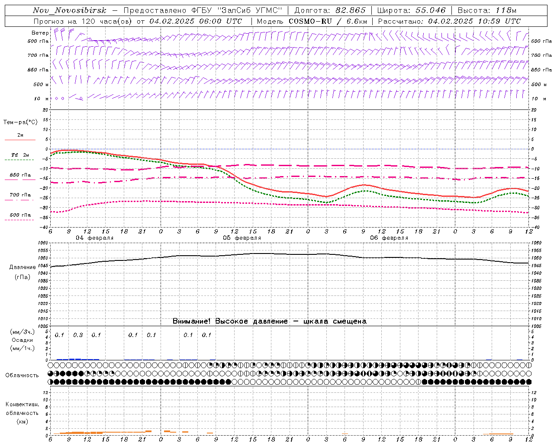
Task: Click the Осадки precipitation label
Action: tap(23, 340)
